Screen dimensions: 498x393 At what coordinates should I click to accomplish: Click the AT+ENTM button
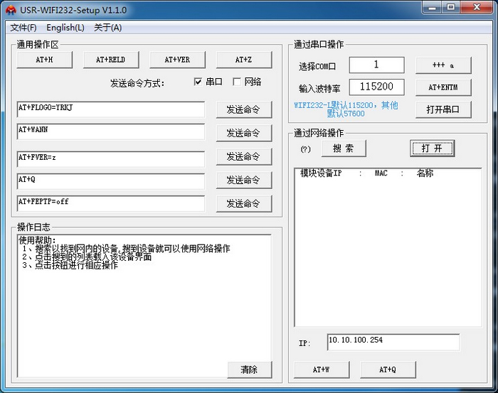(443, 87)
